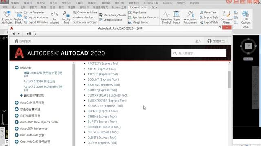Open ARCTEXT (Express Tool) link
This screenshot has height=146, width=261.
(x=104, y=64)
